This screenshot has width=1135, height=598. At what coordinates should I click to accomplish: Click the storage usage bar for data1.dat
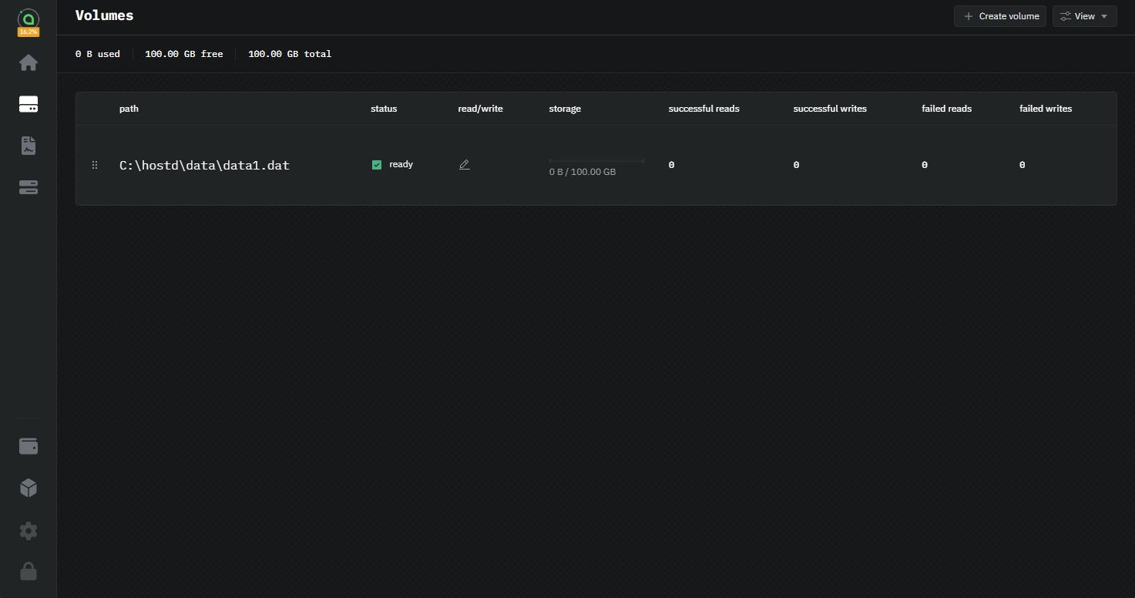click(x=596, y=161)
